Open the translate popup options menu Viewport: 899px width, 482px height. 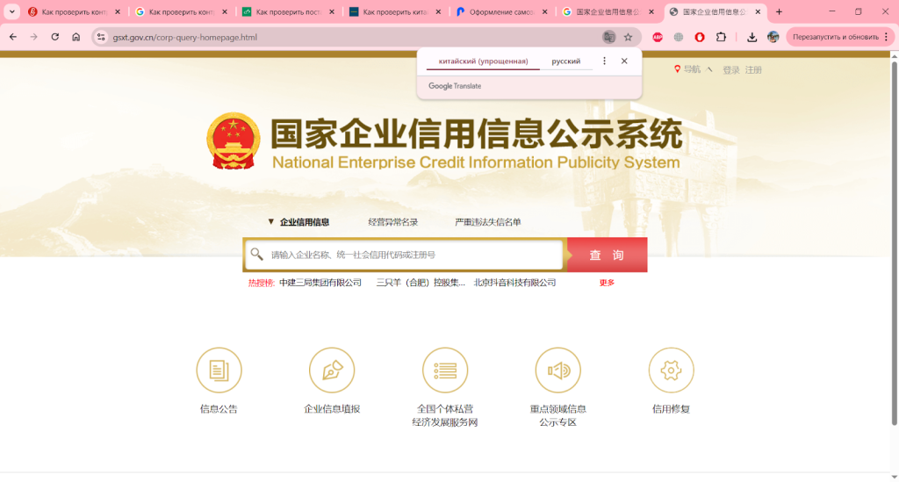pyautogui.click(x=604, y=61)
